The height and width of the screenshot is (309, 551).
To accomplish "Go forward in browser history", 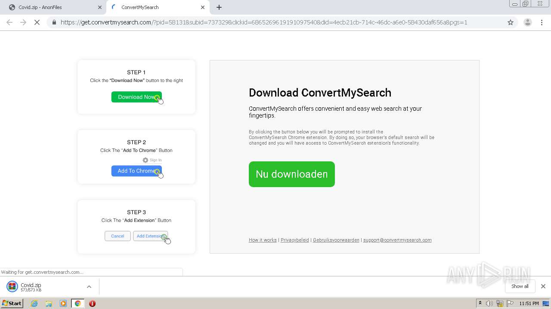I will click(23, 22).
